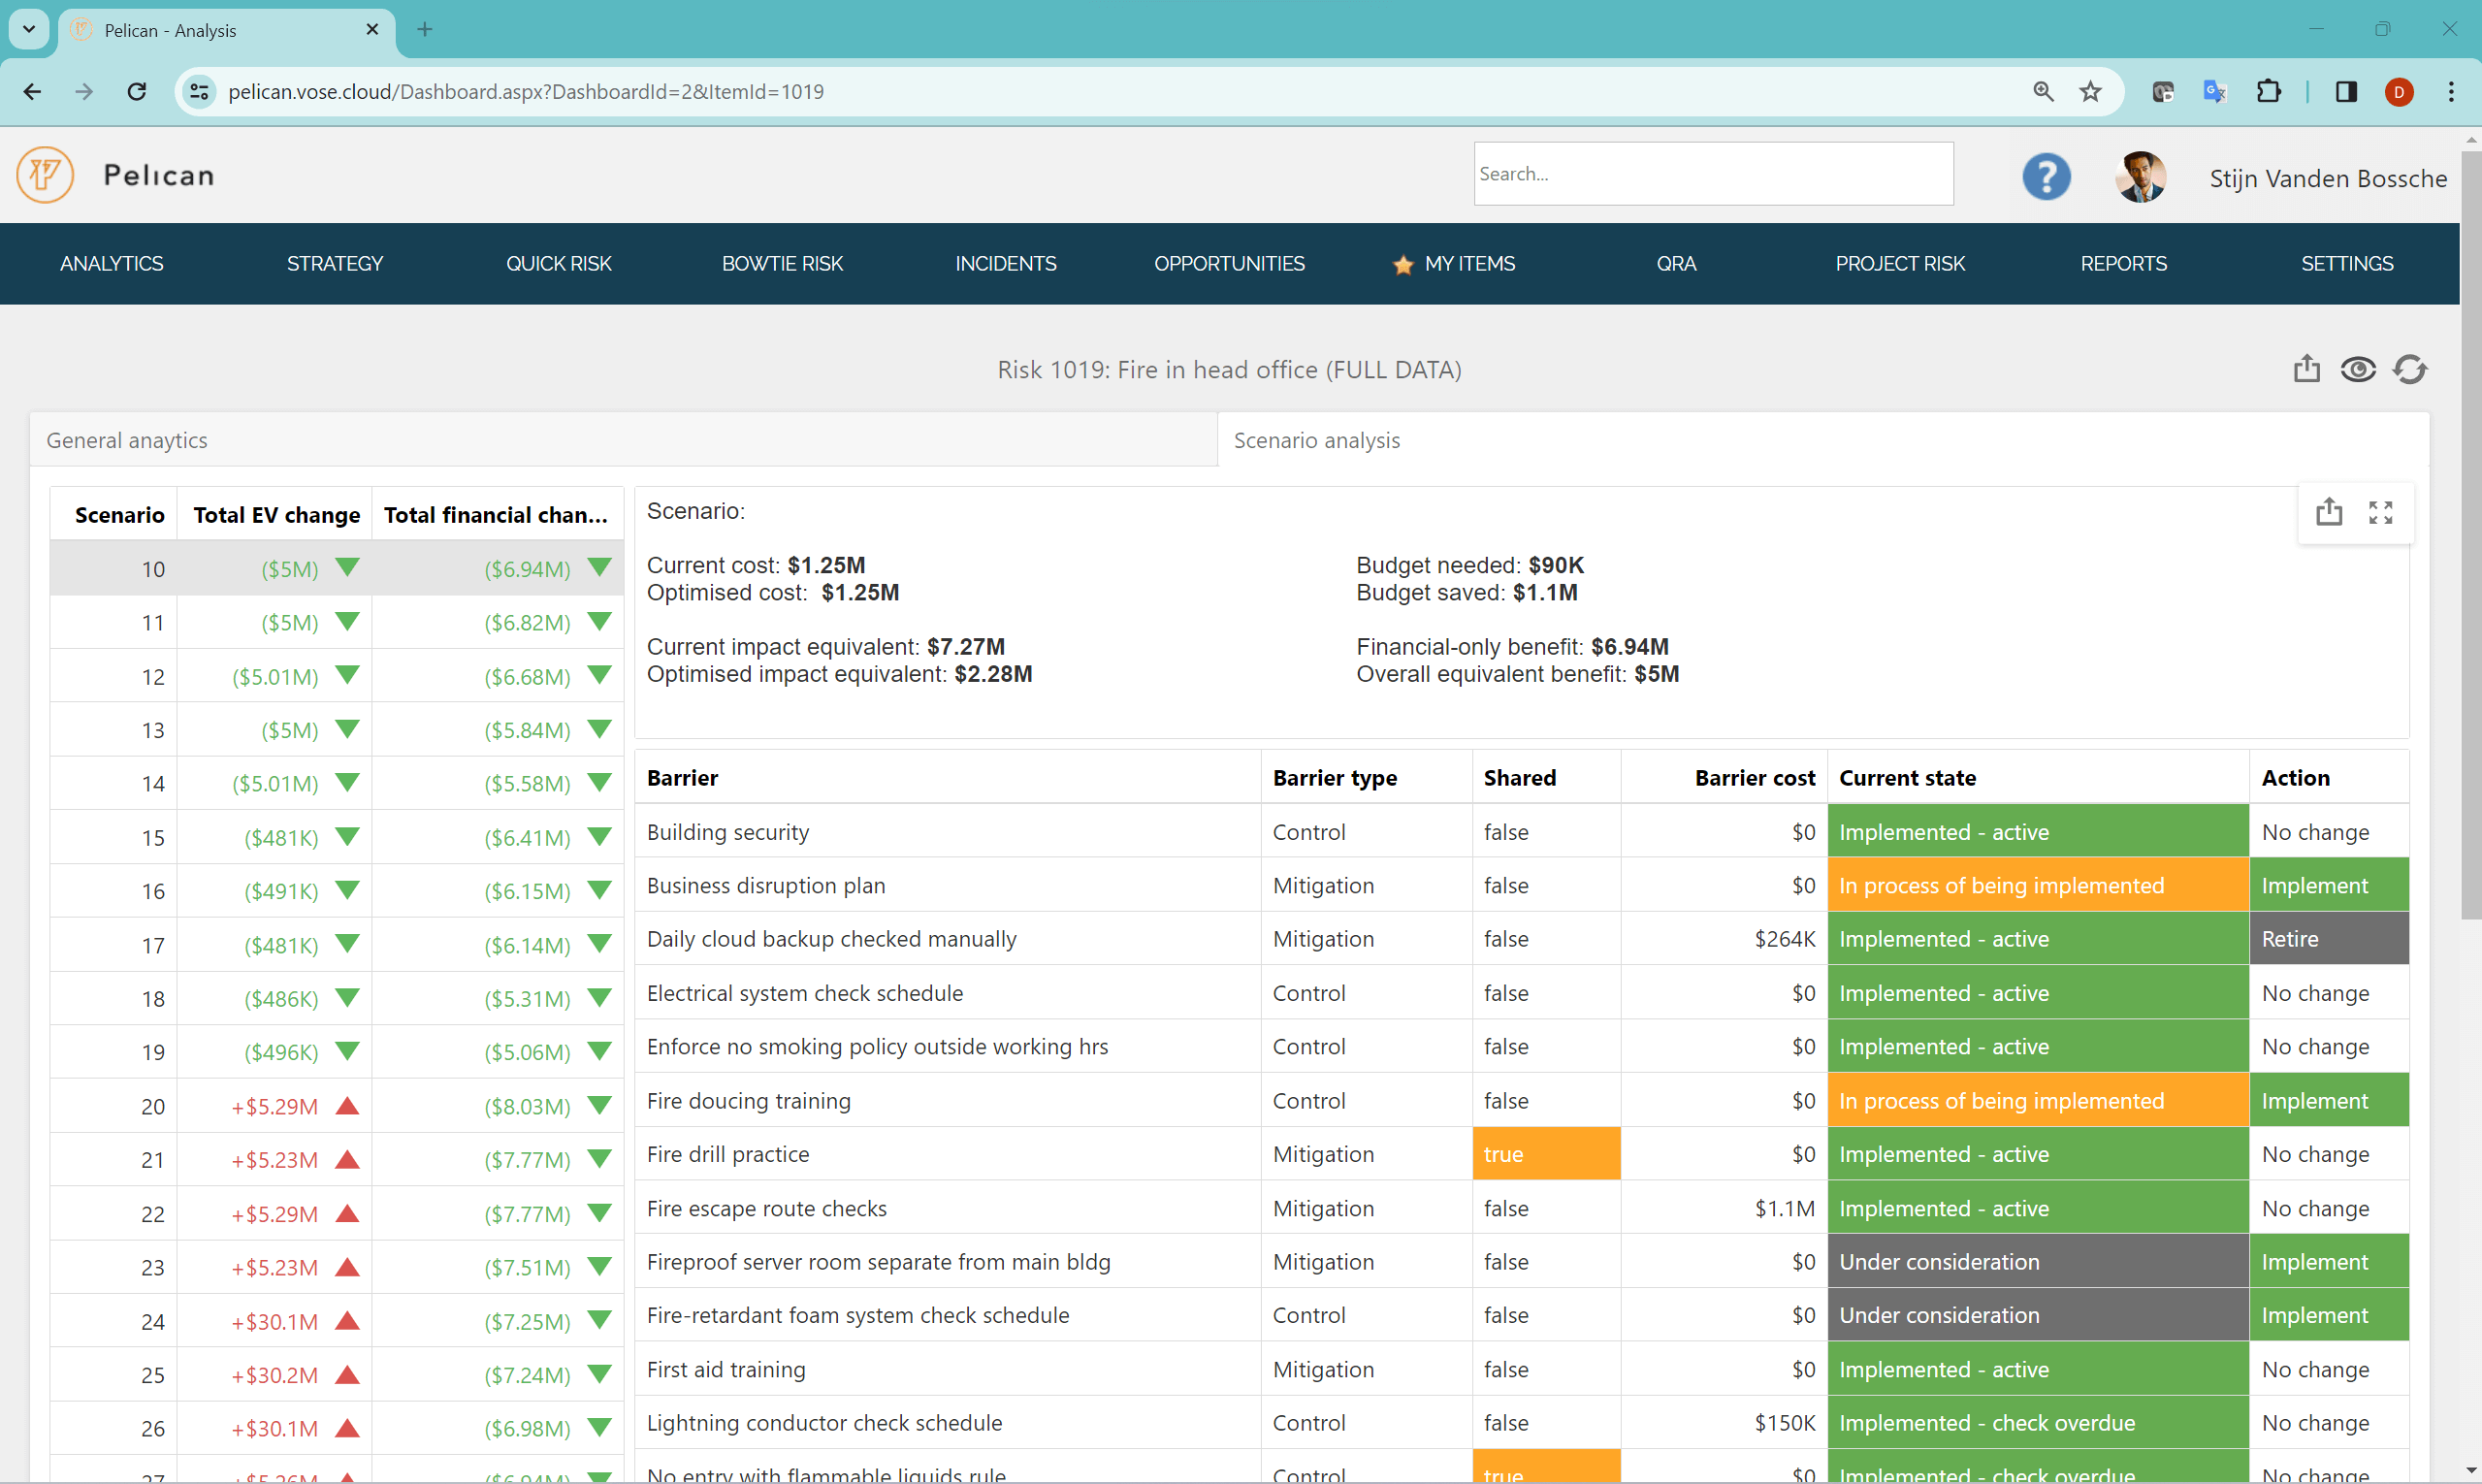Toggle the Shared value for Fire drill practice
The height and width of the screenshot is (1484, 2482).
[1545, 1153]
